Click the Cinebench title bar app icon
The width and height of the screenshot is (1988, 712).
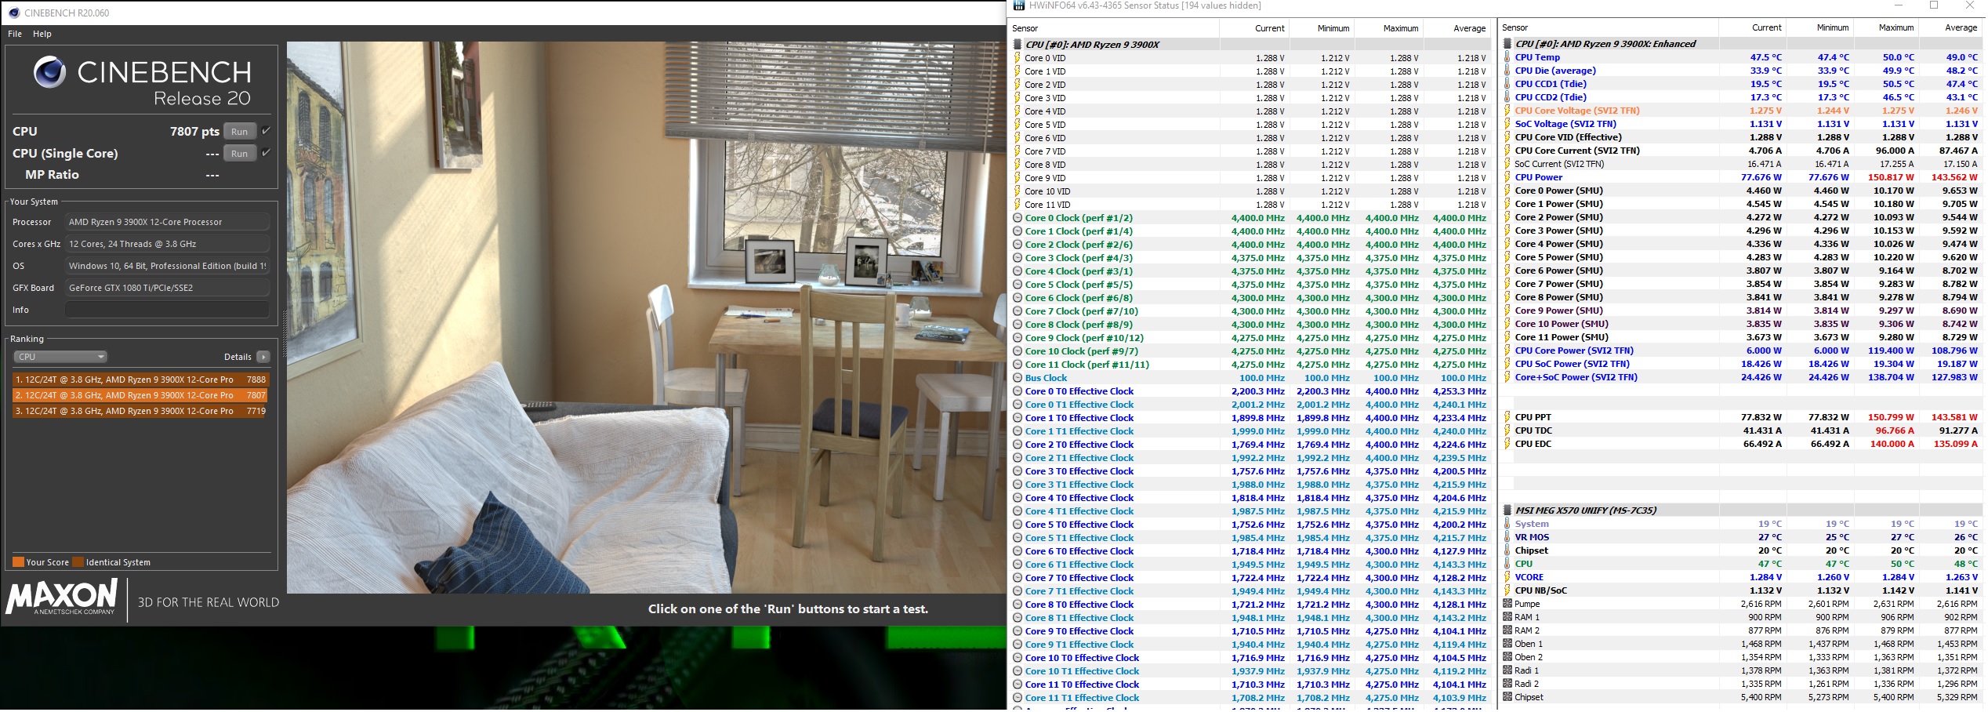[x=13, y=13]
